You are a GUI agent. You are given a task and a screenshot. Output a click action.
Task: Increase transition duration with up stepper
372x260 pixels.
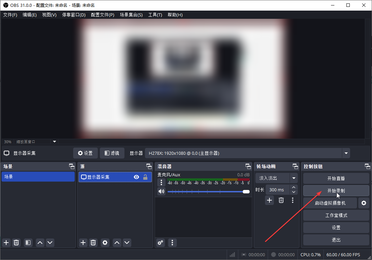tap(293, 188)
